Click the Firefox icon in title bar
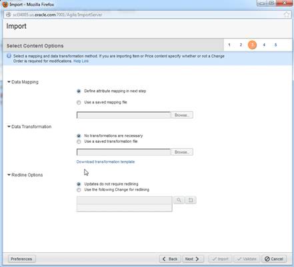The width and height of the screenshot is (294, 267). (x=5, y=4)
